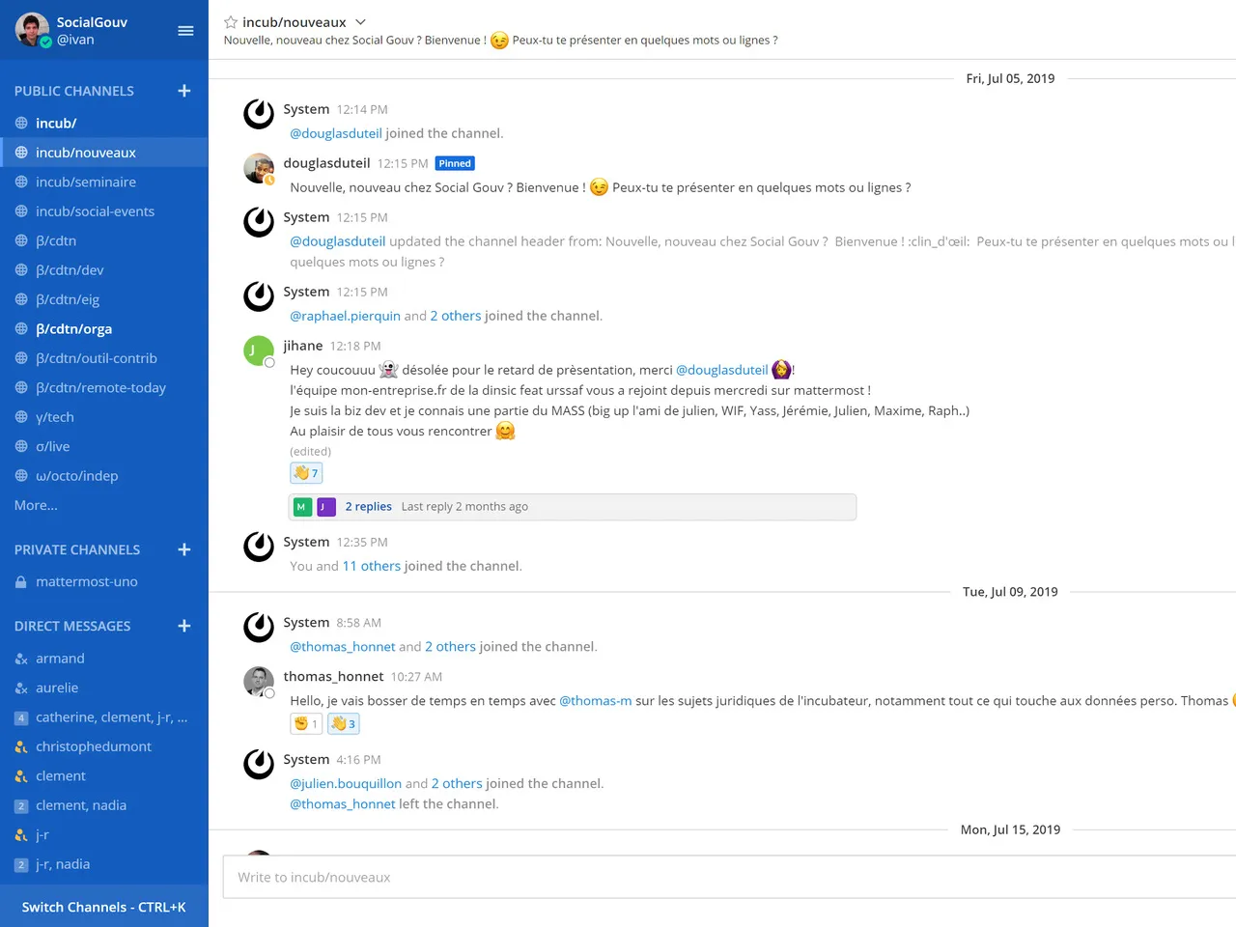Click the jihane username

(x=303, y=346)
